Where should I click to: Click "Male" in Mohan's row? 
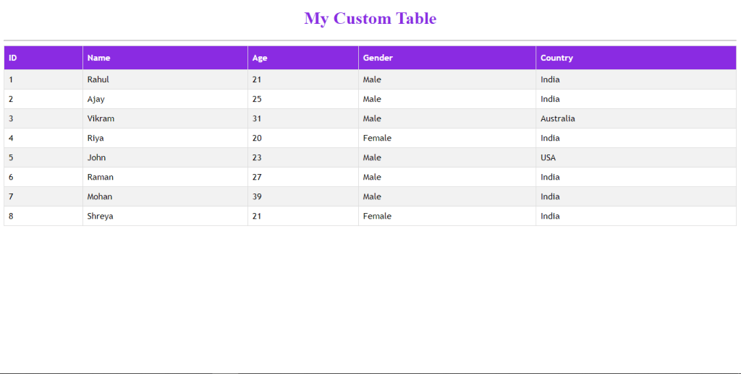447,196
